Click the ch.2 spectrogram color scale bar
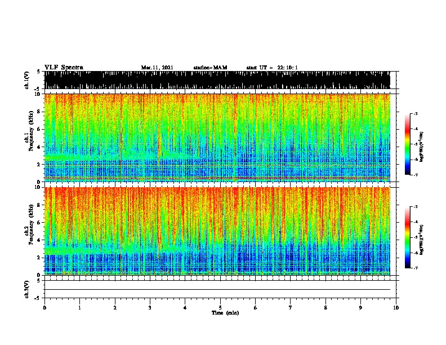Image resolution: width=446 pixels, height=345 pixels. [x=408, y=237]
